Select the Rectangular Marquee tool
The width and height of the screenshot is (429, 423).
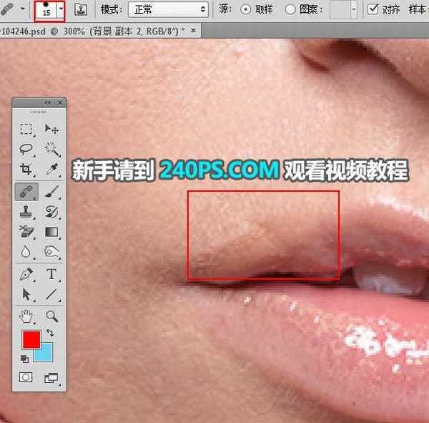pos(26,129)
